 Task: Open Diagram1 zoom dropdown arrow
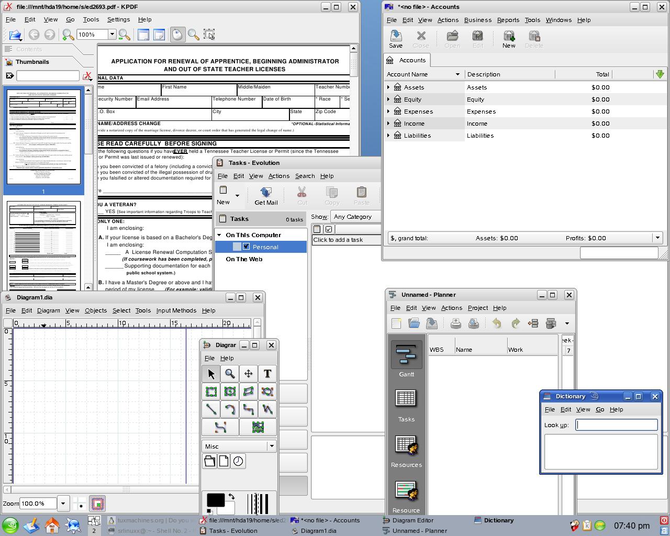[x=63, y=504]
